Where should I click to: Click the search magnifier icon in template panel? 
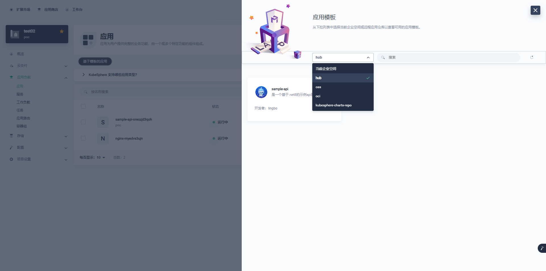tap(383, 57)
